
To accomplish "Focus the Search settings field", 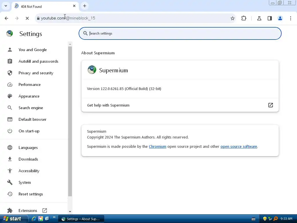I will pyautogui.click(x=180, y=33).
